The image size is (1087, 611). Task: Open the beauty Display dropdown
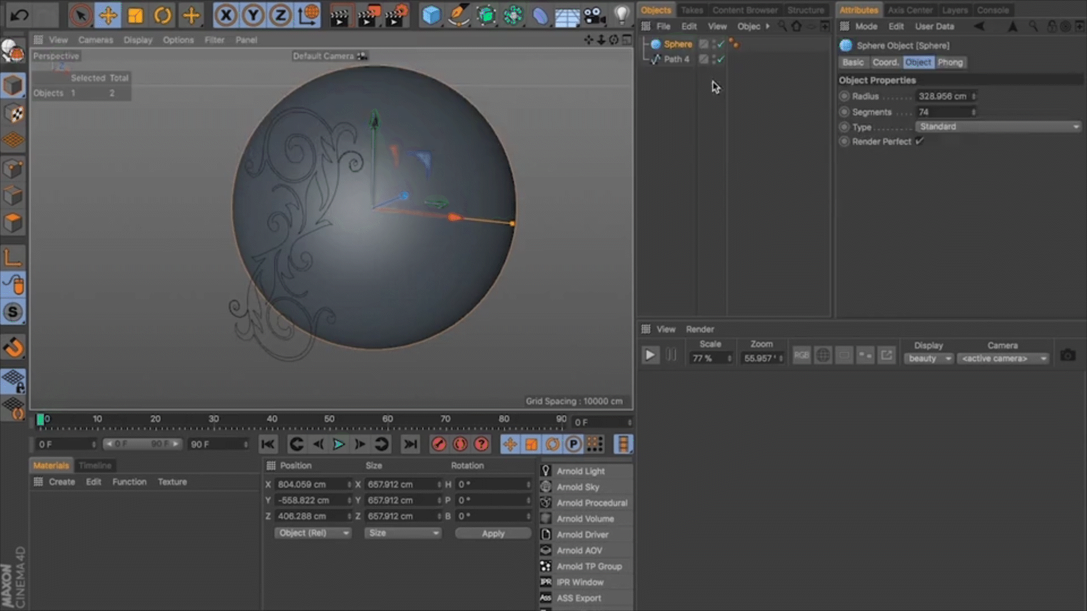click(x=928, y=359)
